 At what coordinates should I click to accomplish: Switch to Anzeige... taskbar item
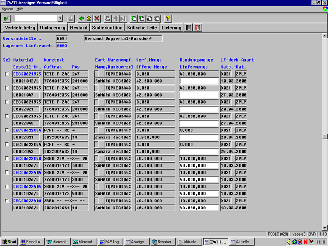point(137,242)
